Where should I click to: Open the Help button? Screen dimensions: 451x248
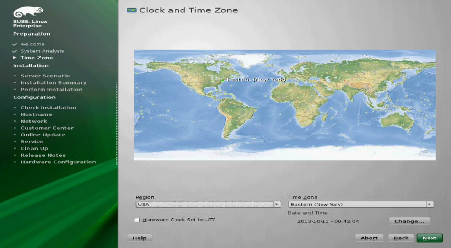[x=139, y=238]
